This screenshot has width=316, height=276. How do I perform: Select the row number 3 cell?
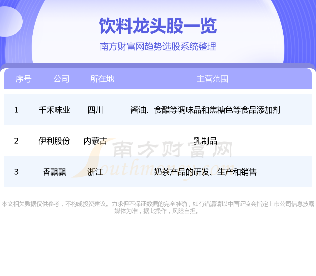pyautogui.click(x=16, y=172)
